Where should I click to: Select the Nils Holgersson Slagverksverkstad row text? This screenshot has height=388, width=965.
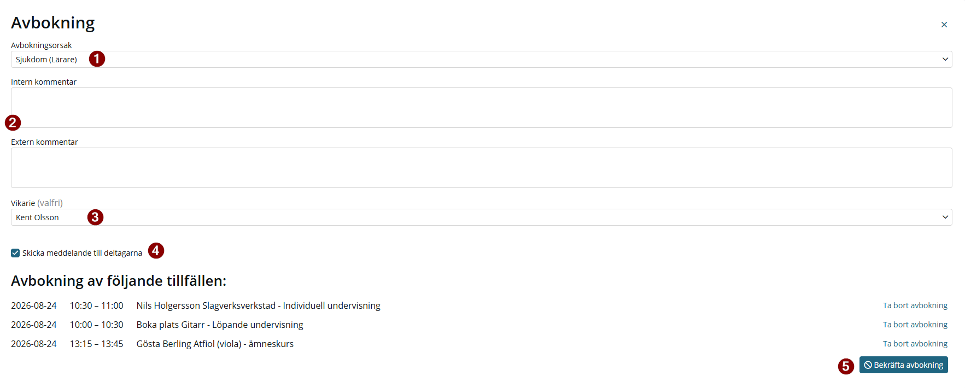pos(258,305)
